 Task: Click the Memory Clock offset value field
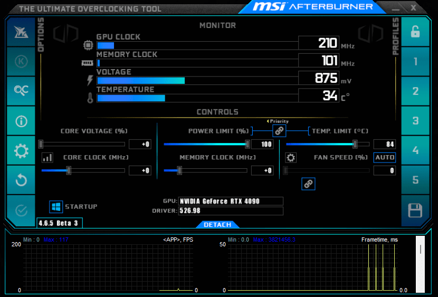(x=262, y=170)
